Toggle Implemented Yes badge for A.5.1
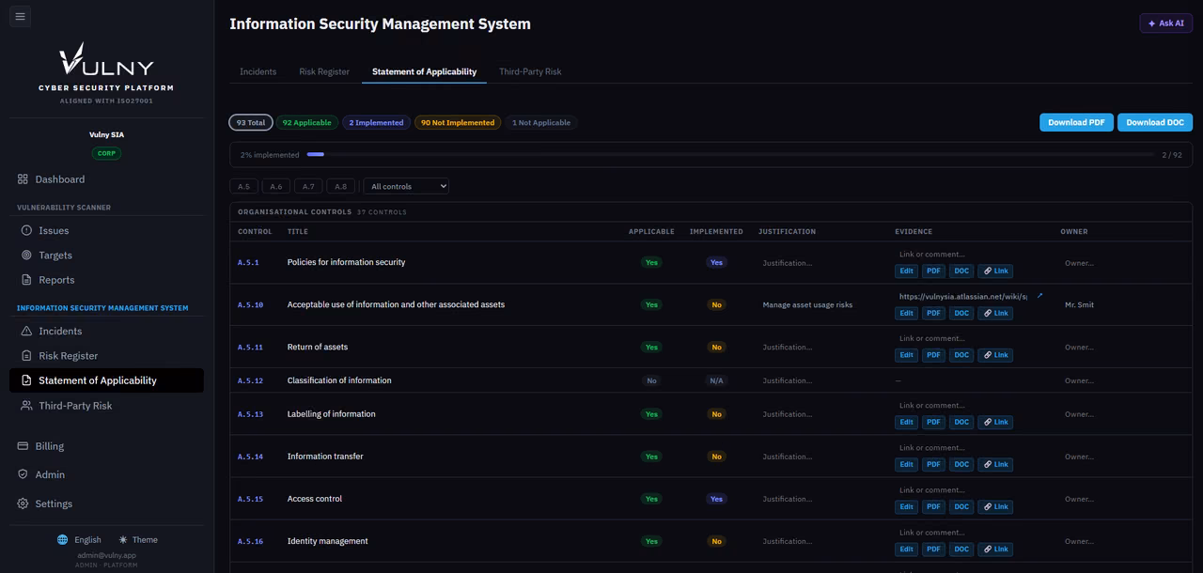The image size is (1203, 573). 716,263
